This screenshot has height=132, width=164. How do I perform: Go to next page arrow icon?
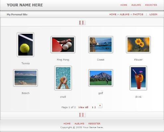coord(100,106)
